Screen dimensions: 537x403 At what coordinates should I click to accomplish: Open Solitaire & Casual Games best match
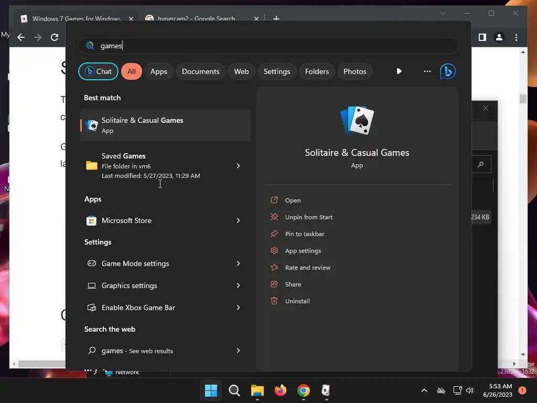click(165, 125)
